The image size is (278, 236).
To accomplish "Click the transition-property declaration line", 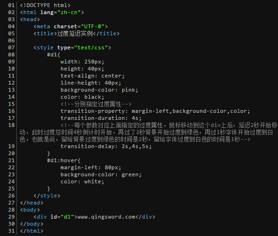I will [x=155, y=111].
